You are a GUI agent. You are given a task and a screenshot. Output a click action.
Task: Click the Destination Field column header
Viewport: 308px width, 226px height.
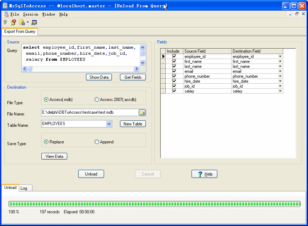[x=257, y=51]
